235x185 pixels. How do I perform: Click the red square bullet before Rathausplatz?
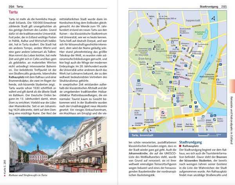click(x=181, y=146)
